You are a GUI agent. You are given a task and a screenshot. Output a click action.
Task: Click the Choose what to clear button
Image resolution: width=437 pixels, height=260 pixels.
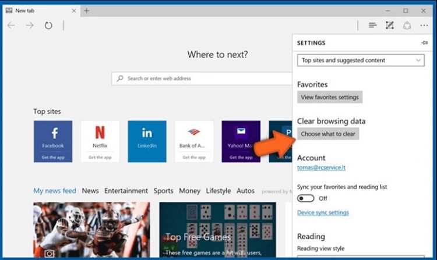(x=328, y=134)
